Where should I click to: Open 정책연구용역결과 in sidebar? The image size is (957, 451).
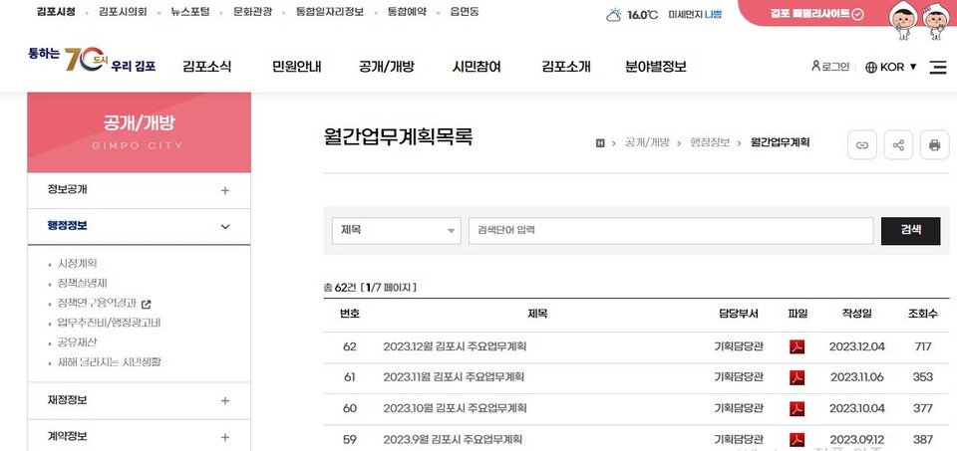[97, 303]
